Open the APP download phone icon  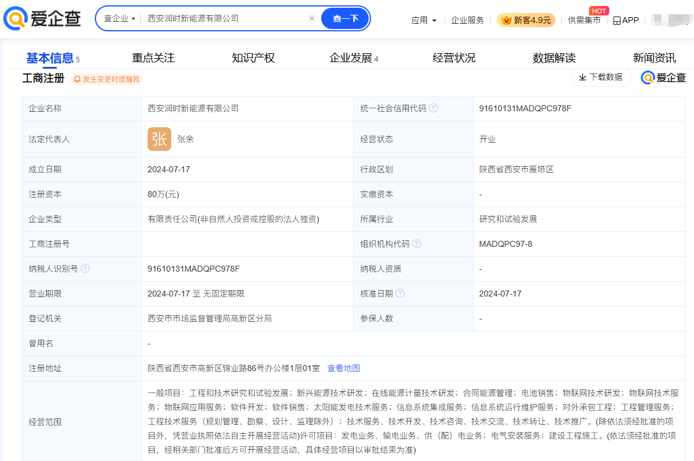click(x=616, y=21)
